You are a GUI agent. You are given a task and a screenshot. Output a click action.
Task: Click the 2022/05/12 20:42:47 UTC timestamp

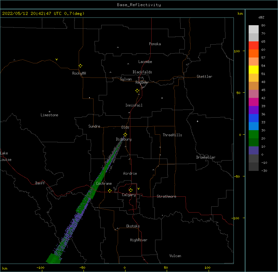32,14
